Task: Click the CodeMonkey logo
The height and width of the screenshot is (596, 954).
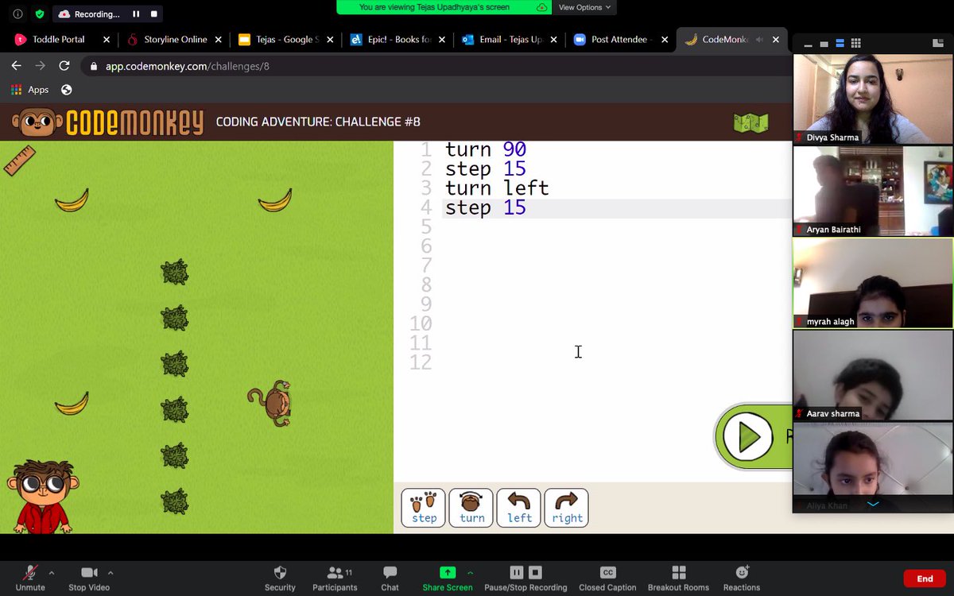Action: tap(107, 122)
